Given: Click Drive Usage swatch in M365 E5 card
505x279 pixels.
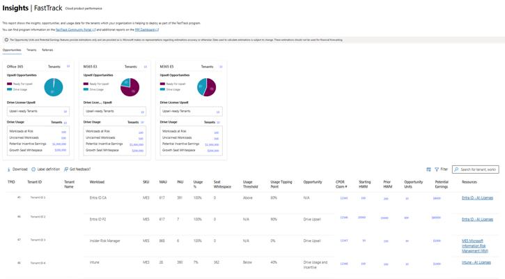Looking at the screenshot, I should pos(163,89).
